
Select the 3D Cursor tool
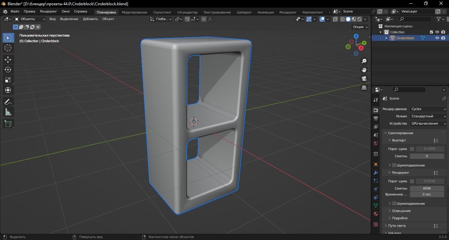tap(8, 48)
